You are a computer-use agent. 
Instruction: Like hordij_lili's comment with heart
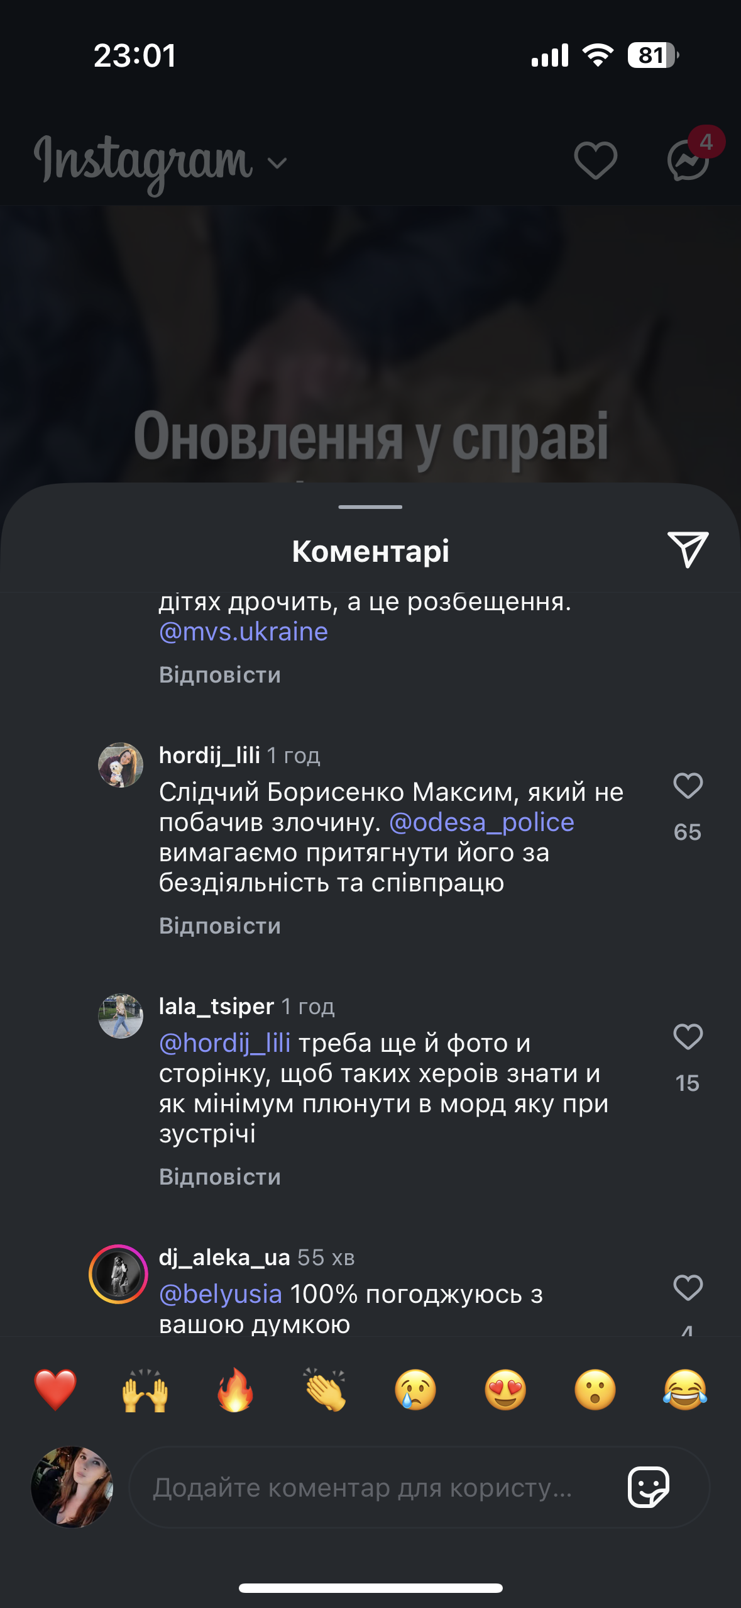[688, 786]
